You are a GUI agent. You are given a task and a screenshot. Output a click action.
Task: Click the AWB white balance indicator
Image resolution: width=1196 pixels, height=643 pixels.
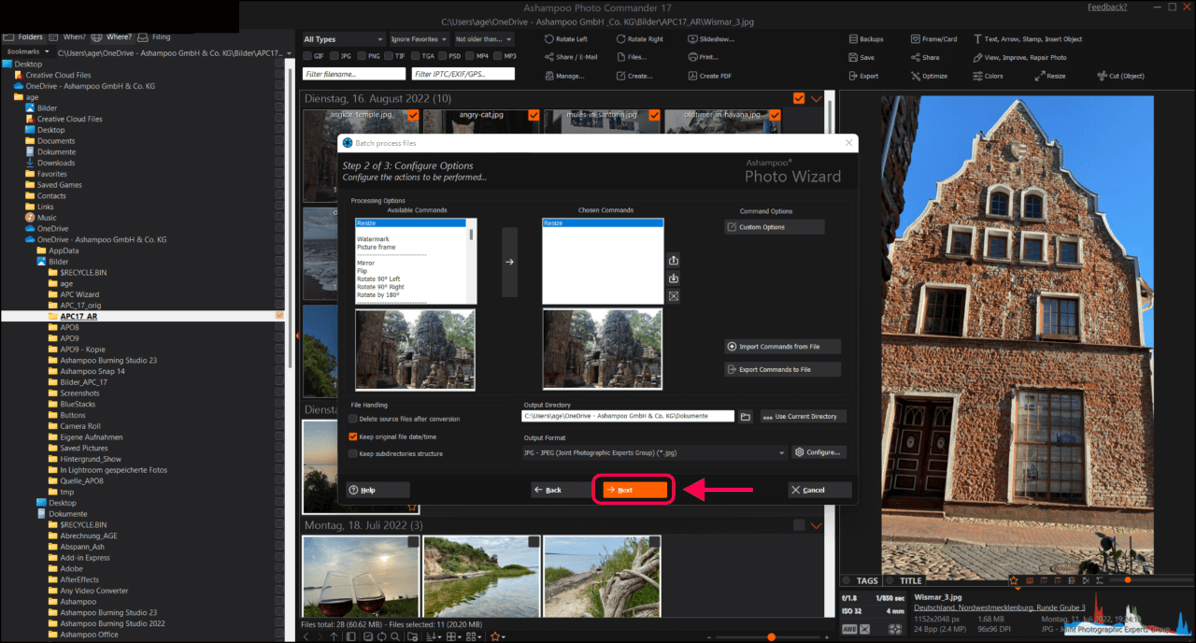click(850, 629)
